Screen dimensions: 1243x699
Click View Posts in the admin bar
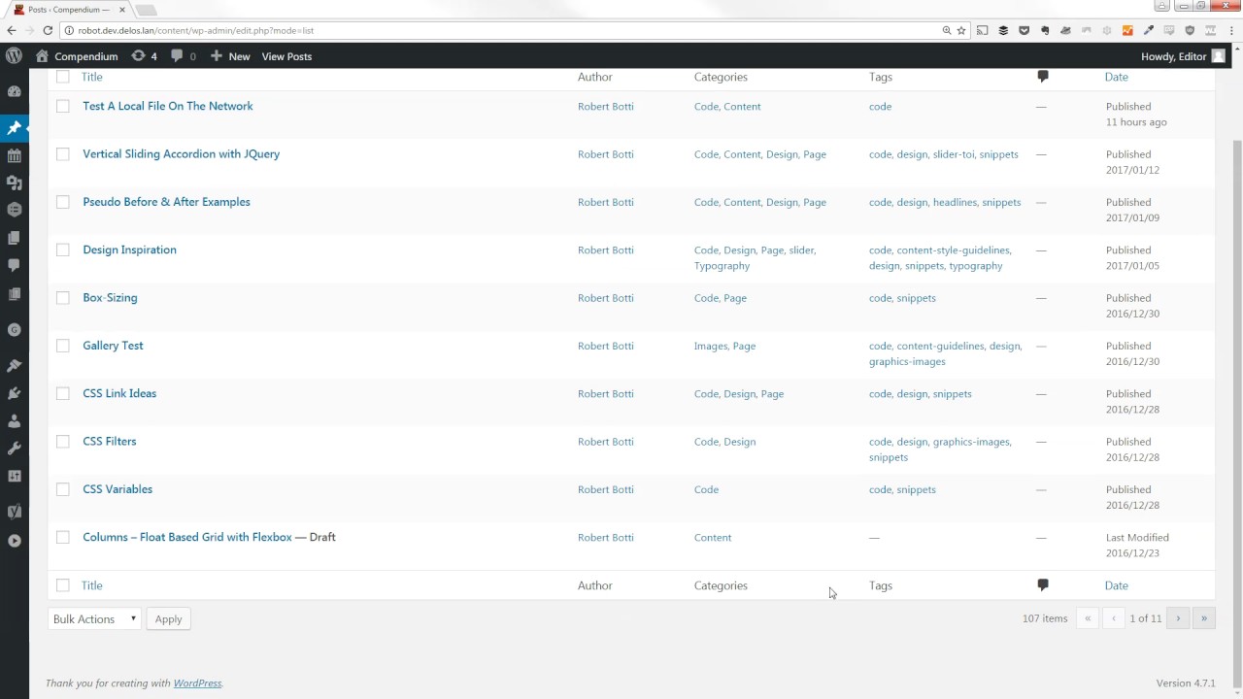click(286, 56)
